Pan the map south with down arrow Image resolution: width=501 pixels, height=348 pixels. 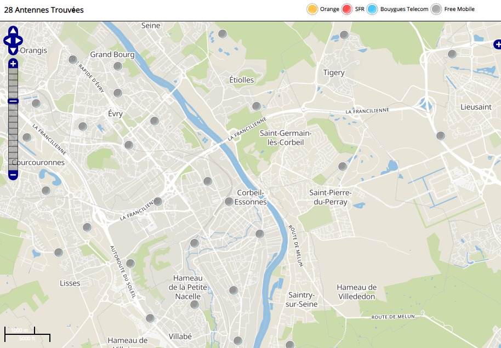[13, 50]
